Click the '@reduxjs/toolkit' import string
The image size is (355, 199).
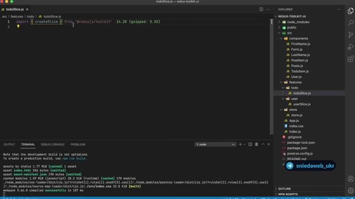(94, 22)
